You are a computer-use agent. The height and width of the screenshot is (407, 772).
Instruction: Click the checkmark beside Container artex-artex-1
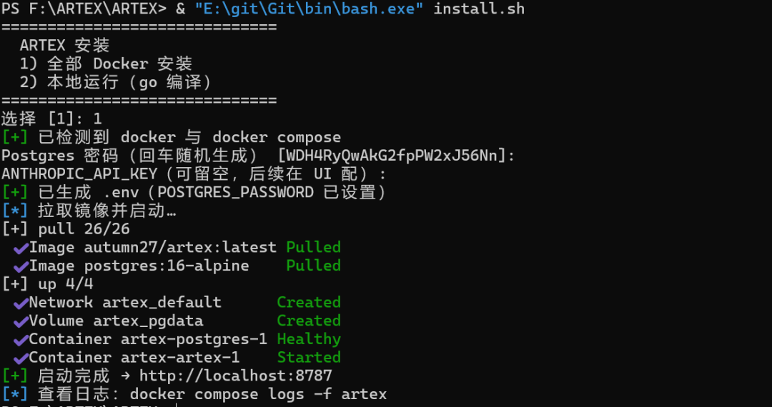[21, 358]
